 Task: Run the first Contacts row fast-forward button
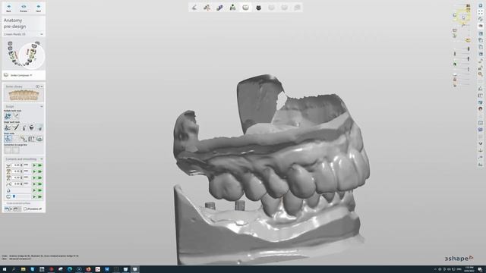pyautogui.click(x=39, y=165)
